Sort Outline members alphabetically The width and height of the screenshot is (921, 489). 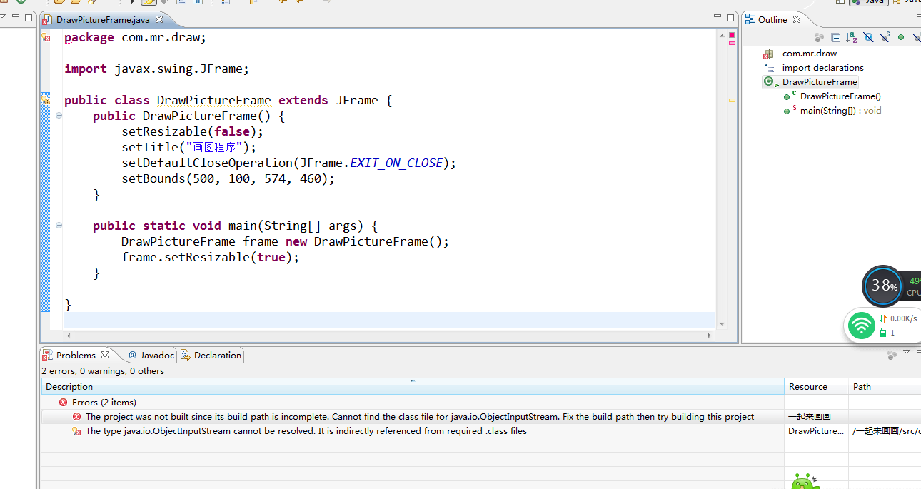(852, 37)
